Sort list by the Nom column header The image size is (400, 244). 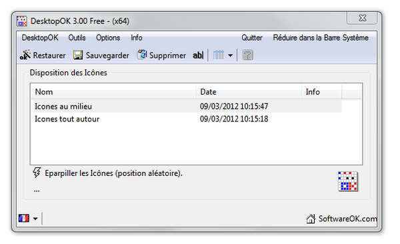[113, 92]
